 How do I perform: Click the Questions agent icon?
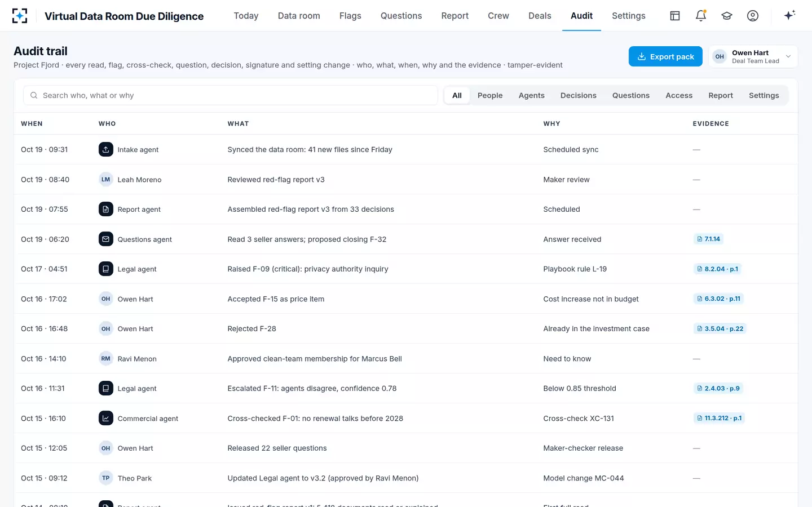coord(106,239)
